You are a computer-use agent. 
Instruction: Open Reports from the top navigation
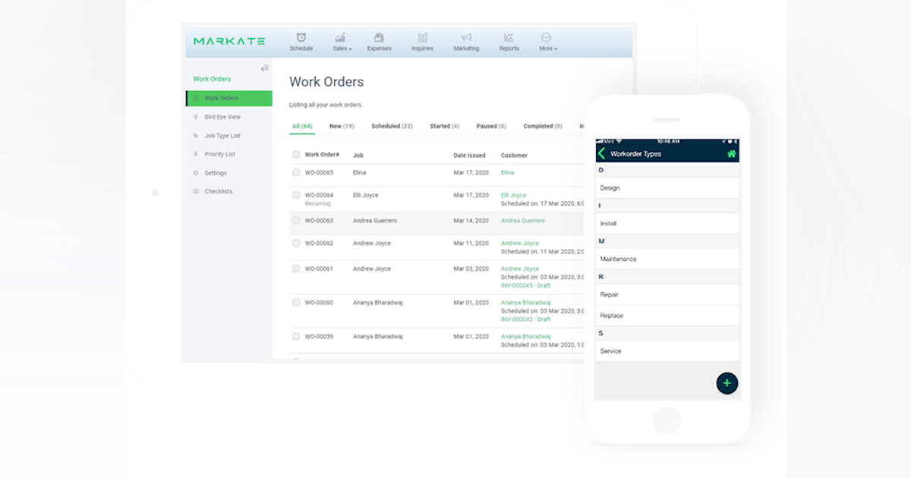click(509, 42)
